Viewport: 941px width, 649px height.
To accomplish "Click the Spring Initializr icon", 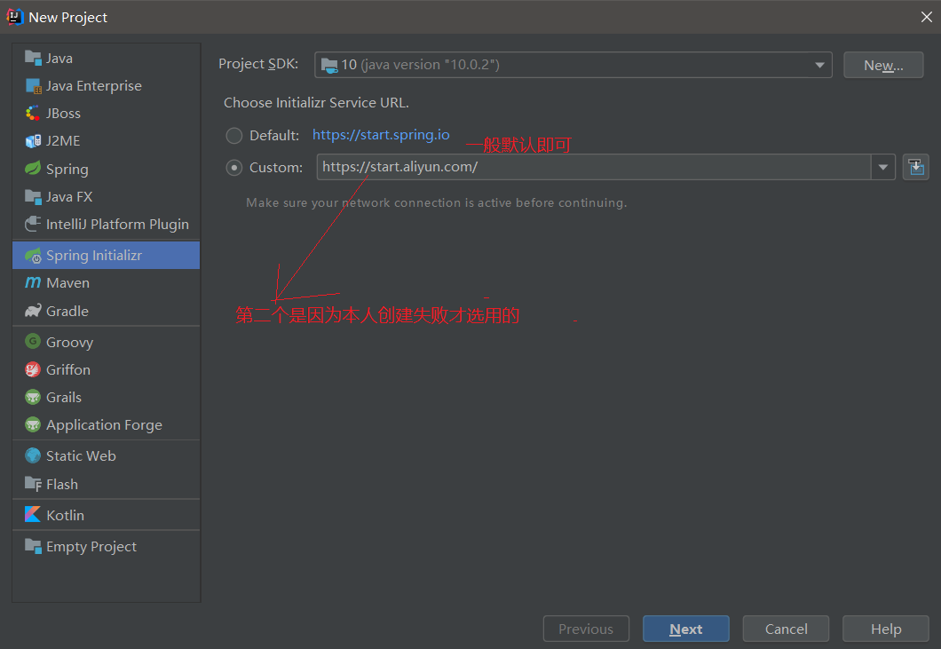I will (x=33, y=255).
